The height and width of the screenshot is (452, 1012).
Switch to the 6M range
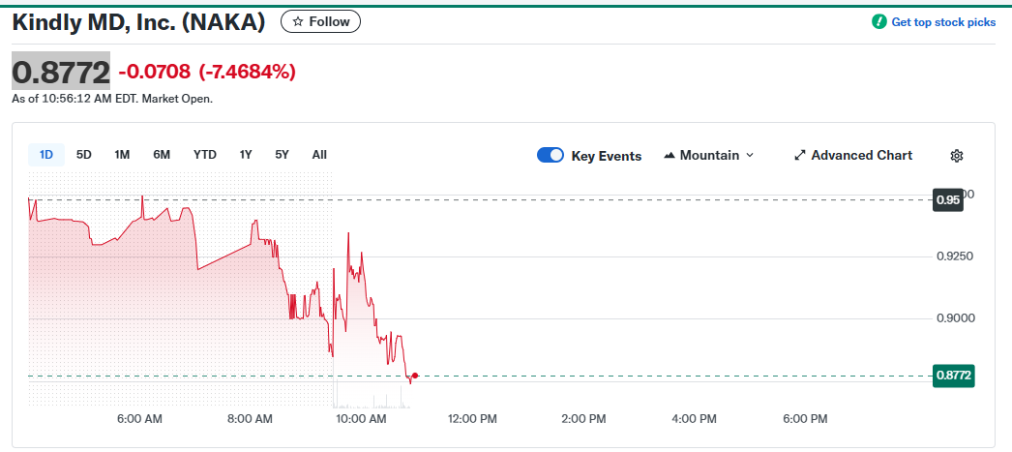162,155
